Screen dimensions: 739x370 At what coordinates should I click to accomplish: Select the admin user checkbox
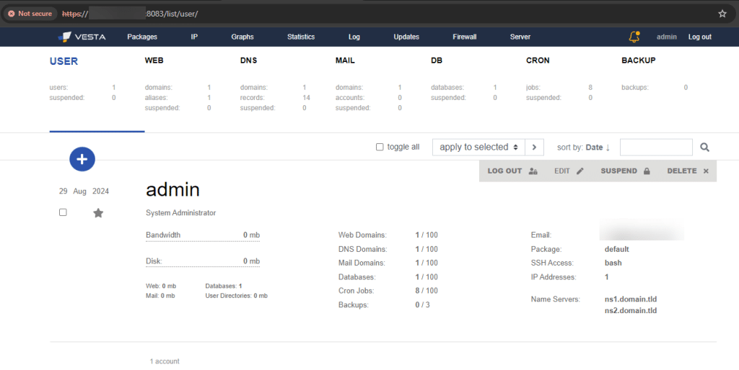(63, 212)
